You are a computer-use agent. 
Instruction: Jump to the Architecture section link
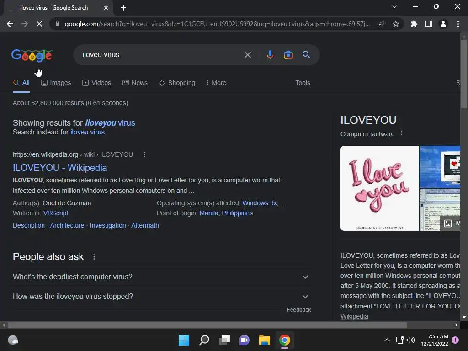[x=67, y=225]
